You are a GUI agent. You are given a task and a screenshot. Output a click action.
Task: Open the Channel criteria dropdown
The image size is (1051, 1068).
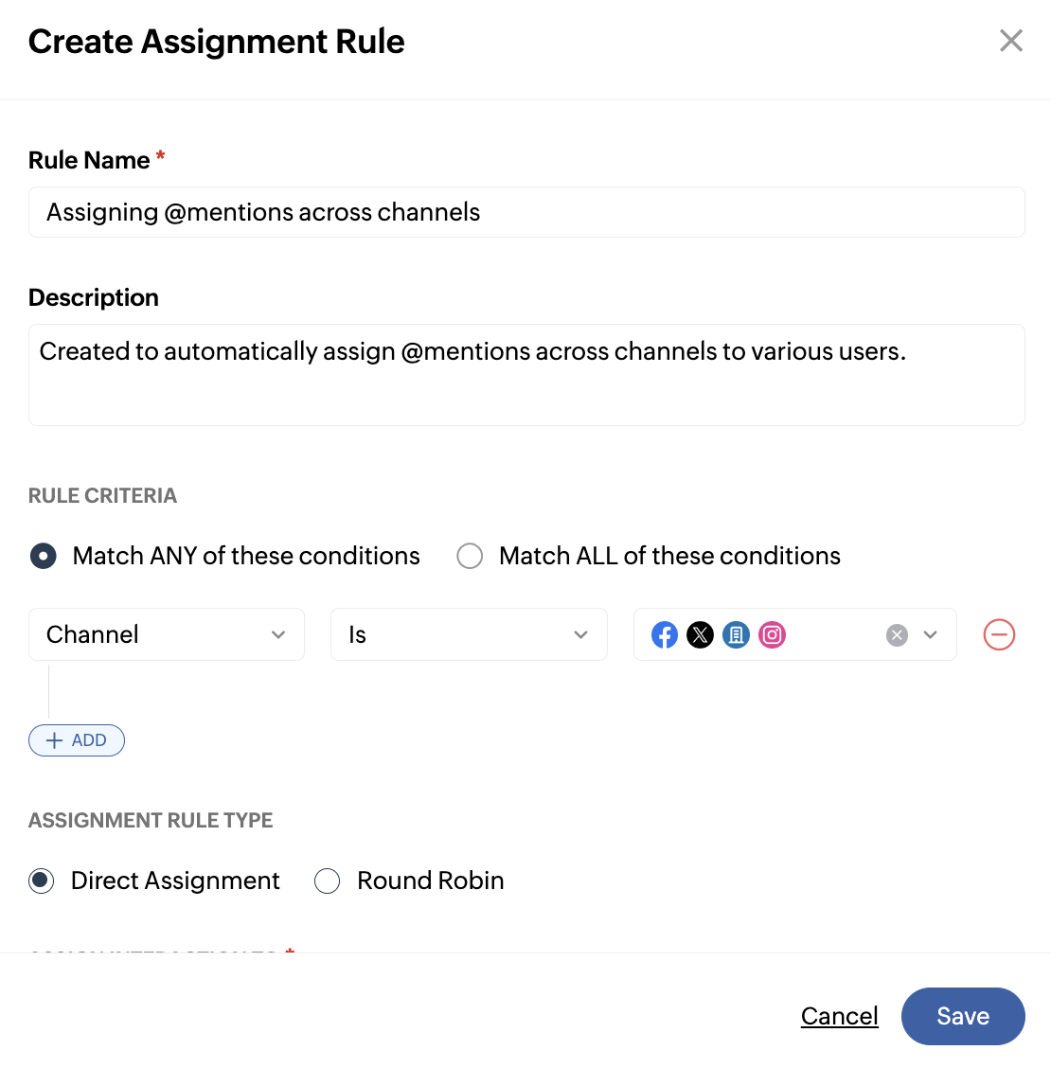167,634
